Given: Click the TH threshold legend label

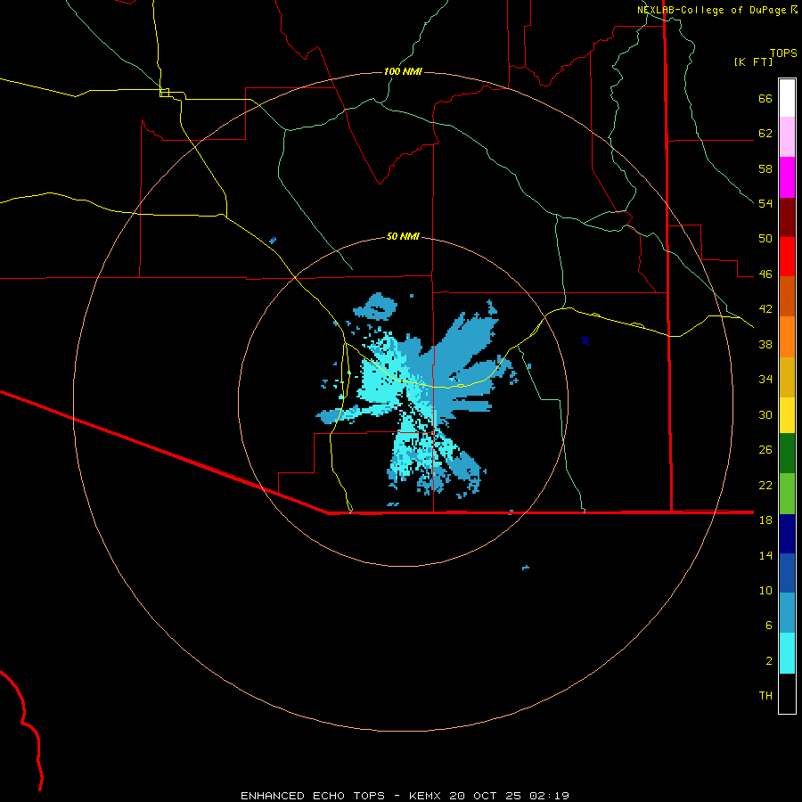Looking at the screenshot, I should pyautogui.click(x=765, y=696).
